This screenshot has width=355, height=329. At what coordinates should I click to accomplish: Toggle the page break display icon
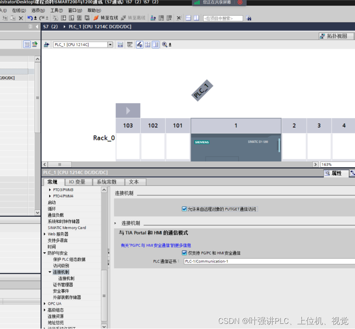click(x=139, y=45)
